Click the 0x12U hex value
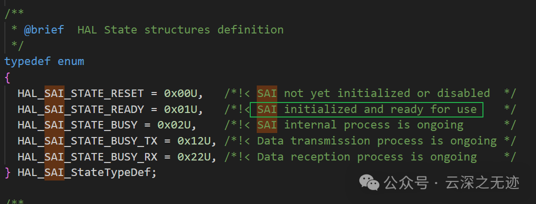 (194, 141)
